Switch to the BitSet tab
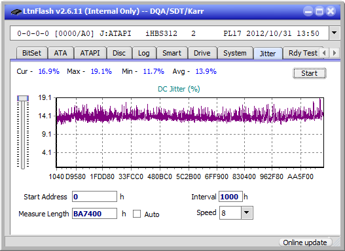345x251 pixels. (x=31, y=53)
